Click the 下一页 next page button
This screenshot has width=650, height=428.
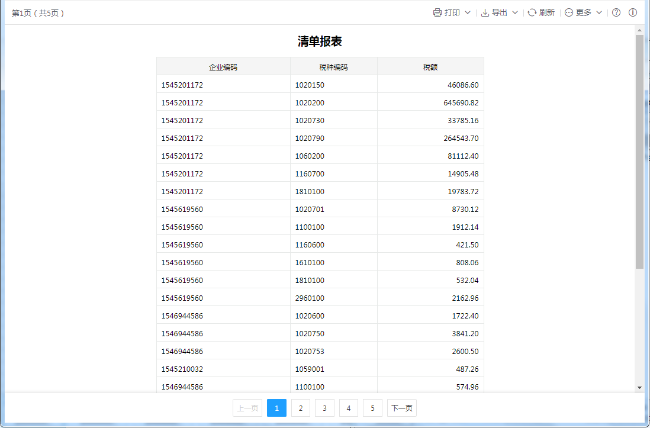(x=402, y=408)
